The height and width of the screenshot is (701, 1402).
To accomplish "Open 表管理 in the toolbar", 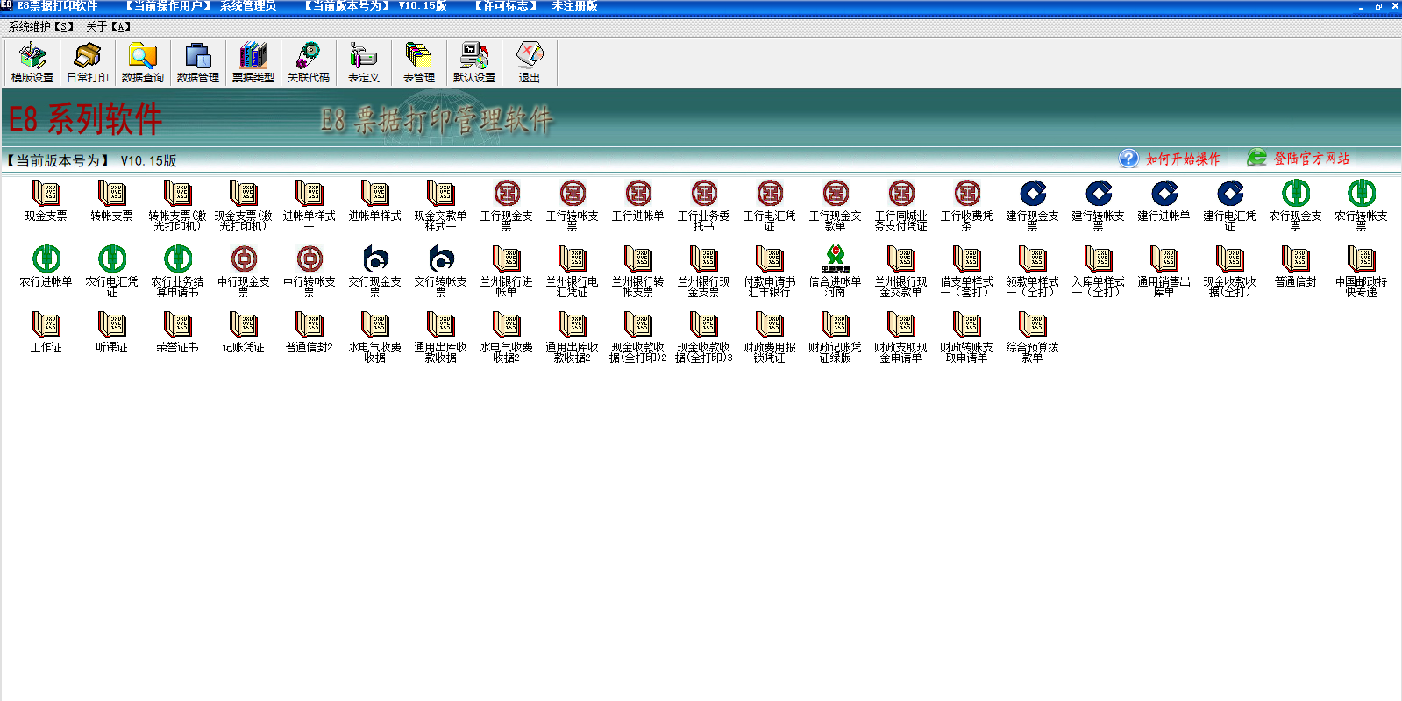I will pos(419,62).
